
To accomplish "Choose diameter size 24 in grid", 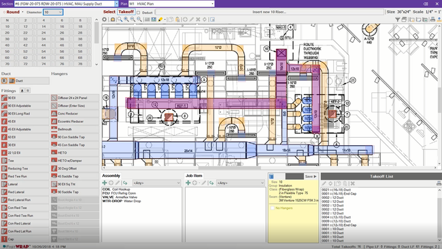I will point(44,33).
